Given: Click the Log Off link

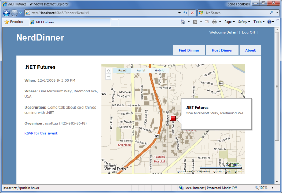Looking at the screenshot, I should tap(249, 32).
